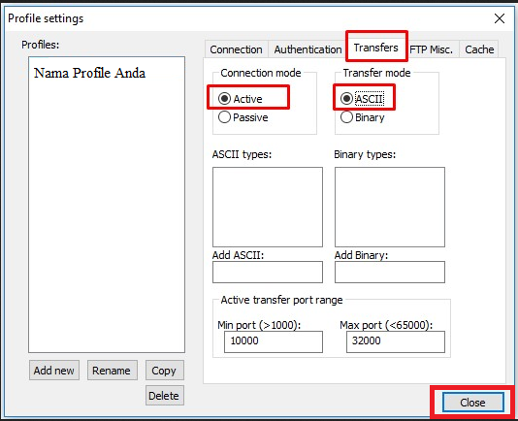Click the Min port field showing 10000
This screenshot has height=421, width=518.
coord(274,341)
